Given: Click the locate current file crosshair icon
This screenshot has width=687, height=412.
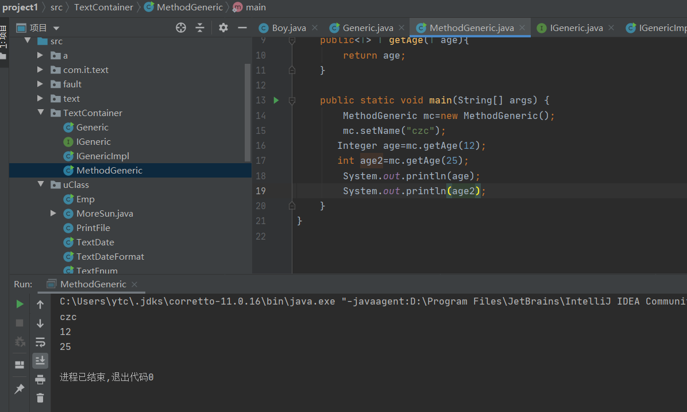Looking at the screenshot, I should pyautogui.click(x=180, y=28).
